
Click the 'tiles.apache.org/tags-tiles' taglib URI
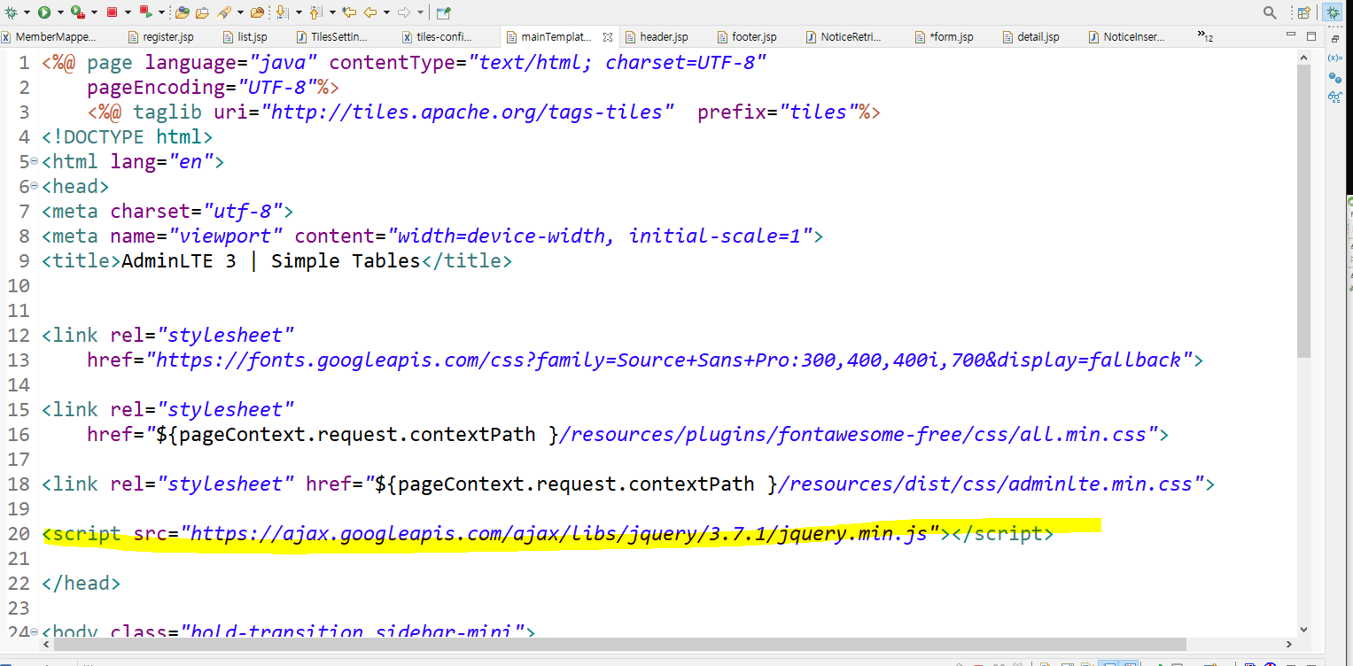tap(468, 112)
